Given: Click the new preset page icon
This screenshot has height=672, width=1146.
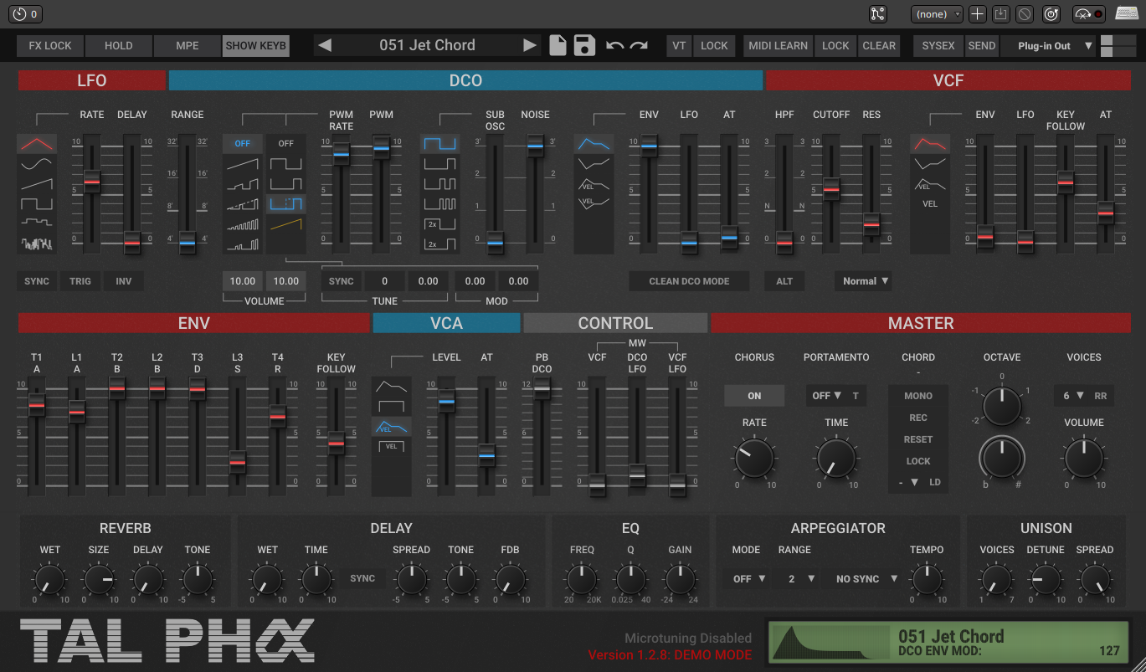Looking at the screenshot, I should [x=558, y=45].
